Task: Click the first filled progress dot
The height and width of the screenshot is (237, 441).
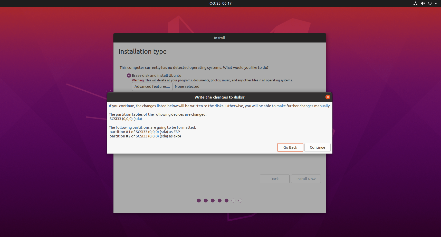Action: [199, 201]
